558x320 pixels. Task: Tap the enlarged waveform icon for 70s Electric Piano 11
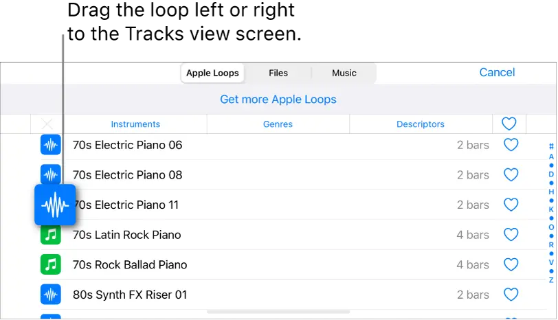[x=55, y=205]
